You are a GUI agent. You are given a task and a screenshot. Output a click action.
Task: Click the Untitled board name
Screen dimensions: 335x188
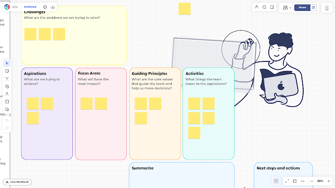click(x=30, y=7)
